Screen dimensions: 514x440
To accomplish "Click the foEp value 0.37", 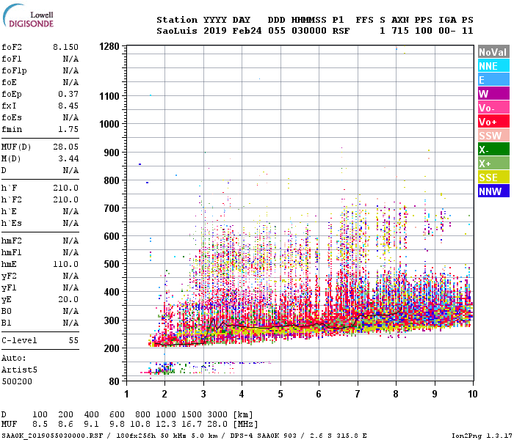I will [x=68, y=94].
